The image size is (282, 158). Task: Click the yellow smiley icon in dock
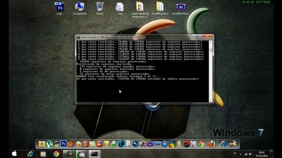pos(78,144)
